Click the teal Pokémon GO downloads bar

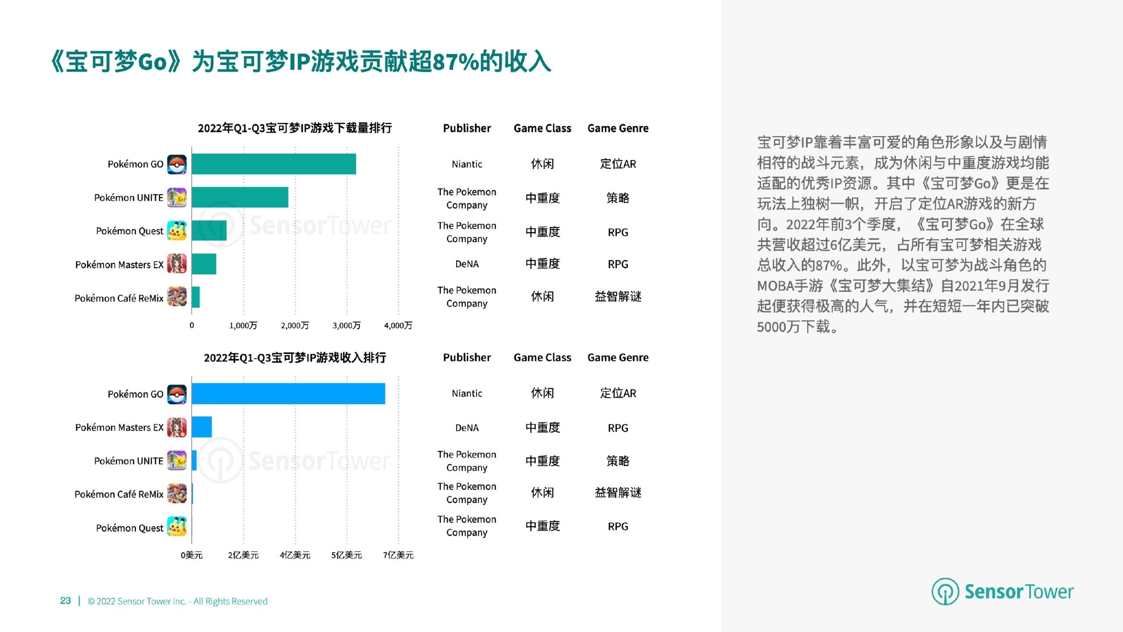pos(274,164)
